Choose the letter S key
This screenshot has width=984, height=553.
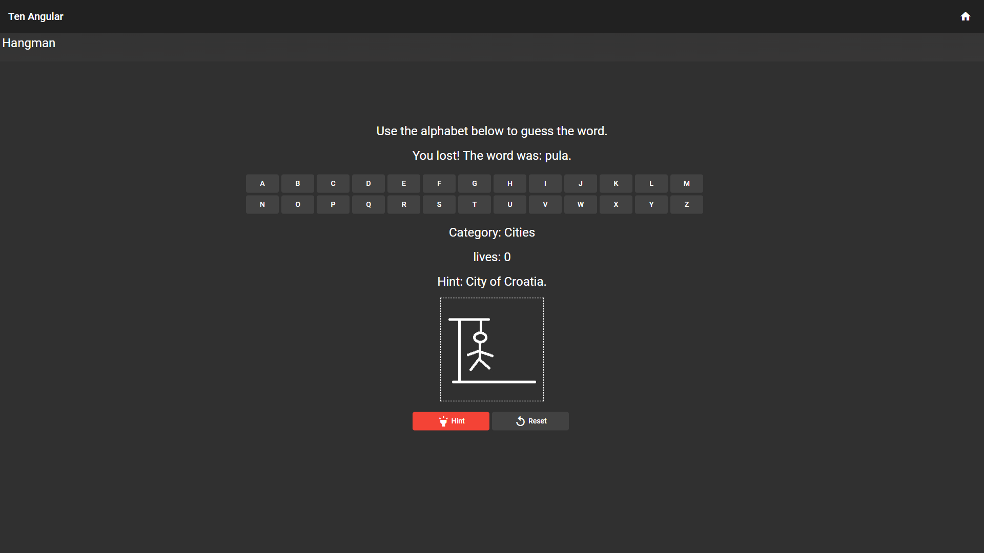(439, 204)
